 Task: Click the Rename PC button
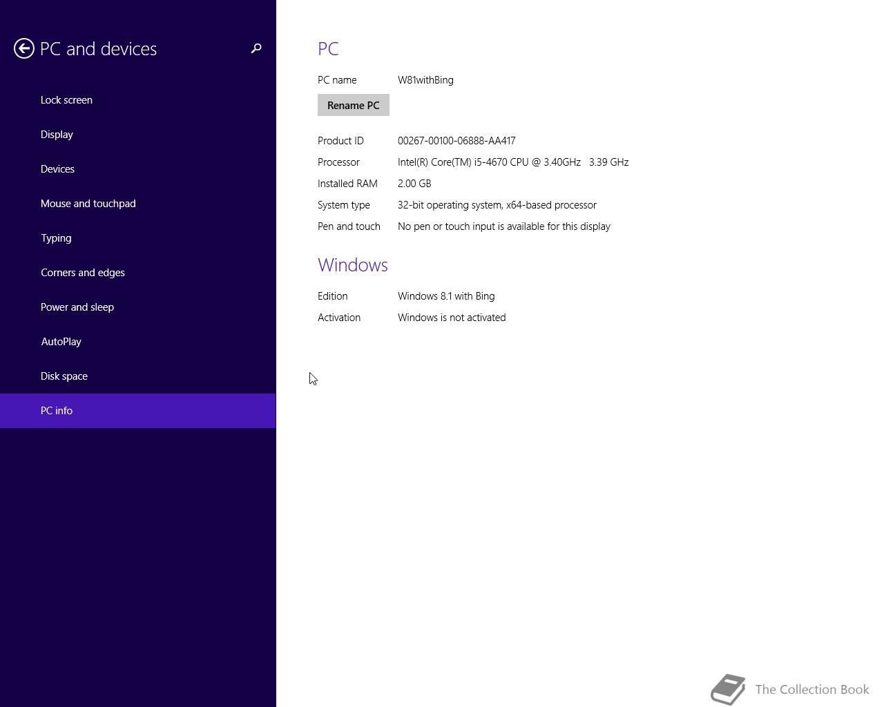tap(354, 105)
